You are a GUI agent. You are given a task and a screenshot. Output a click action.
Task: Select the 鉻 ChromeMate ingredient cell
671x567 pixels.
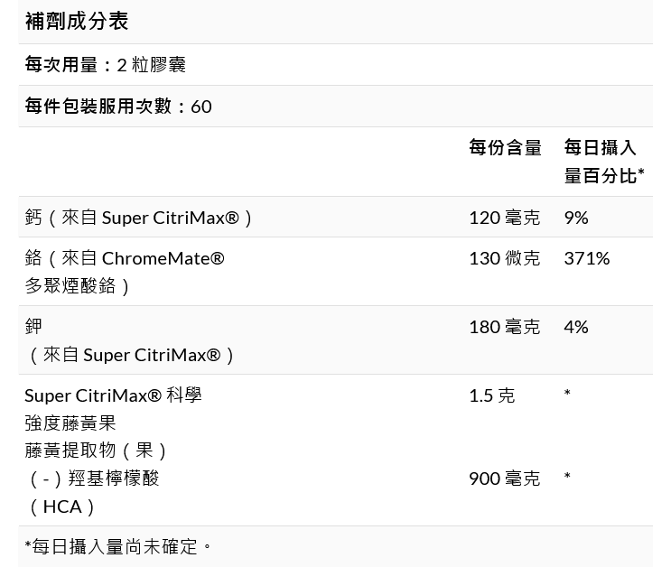[x=125, y=272]
